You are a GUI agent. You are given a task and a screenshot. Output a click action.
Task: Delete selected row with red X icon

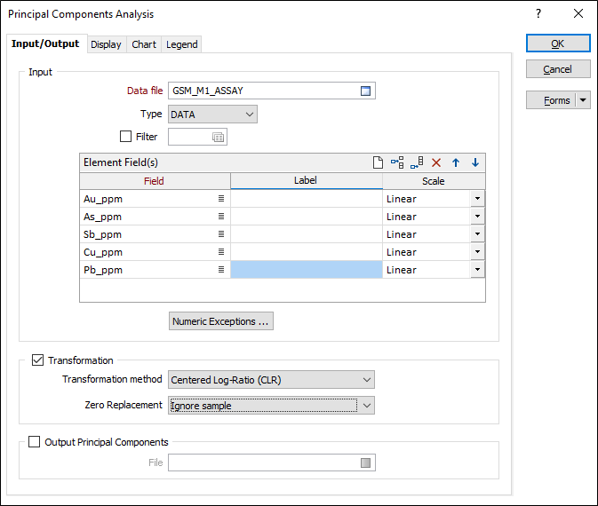(436, 162)
